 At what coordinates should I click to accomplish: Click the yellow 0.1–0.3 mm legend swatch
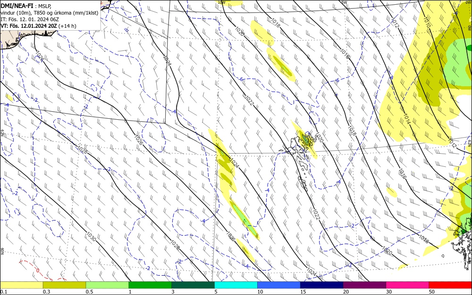coord(21,285)
